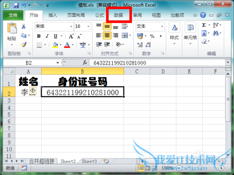Expand the formula bar

[228, 62]
